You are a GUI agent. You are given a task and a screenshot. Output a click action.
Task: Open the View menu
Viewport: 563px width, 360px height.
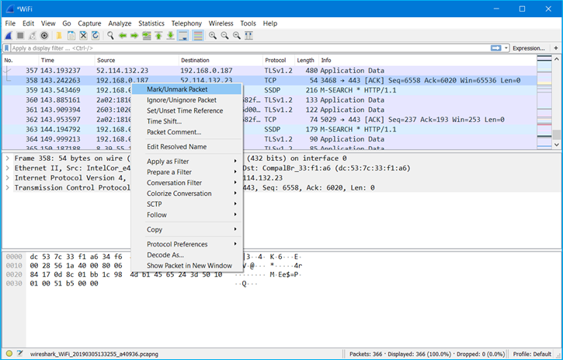pos(48,23)
